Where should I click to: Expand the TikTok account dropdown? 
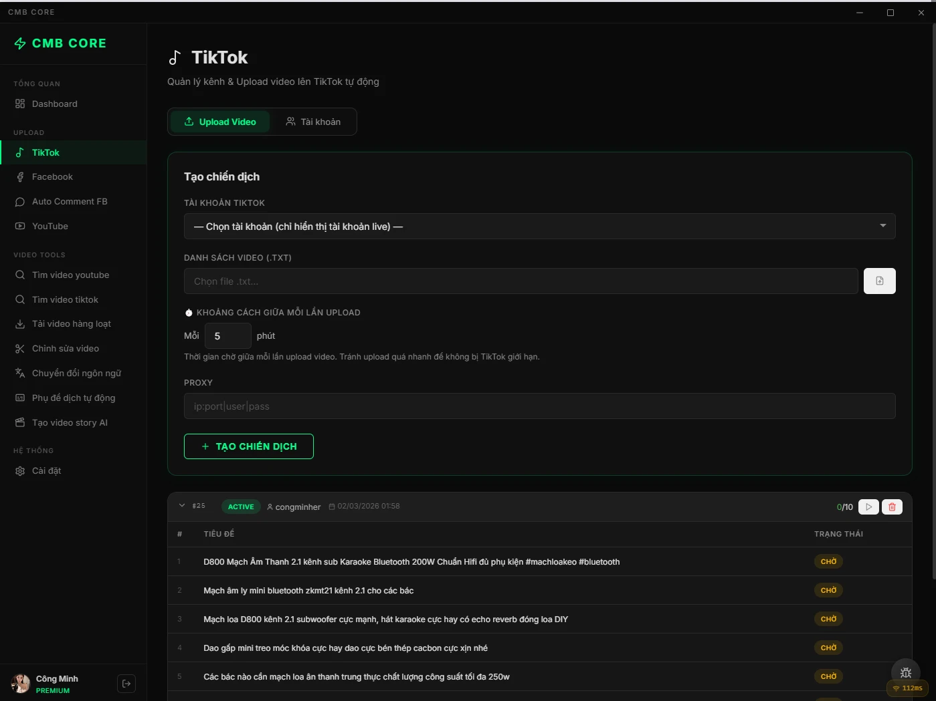[539, 227]
